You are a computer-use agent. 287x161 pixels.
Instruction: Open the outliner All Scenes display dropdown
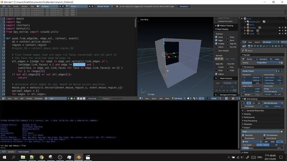(x=271, y=42)
